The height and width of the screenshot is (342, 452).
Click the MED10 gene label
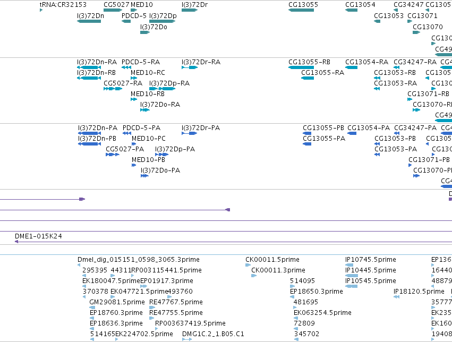click(141, 5)
